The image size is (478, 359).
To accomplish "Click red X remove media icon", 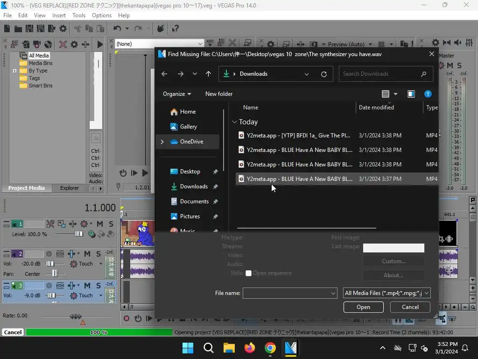I will tap(63, 44).
